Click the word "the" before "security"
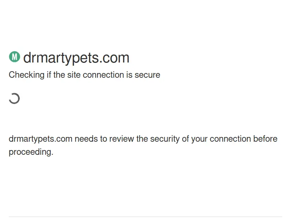The height and width of the screenshot is (218, 291). (x=143, y=139)
